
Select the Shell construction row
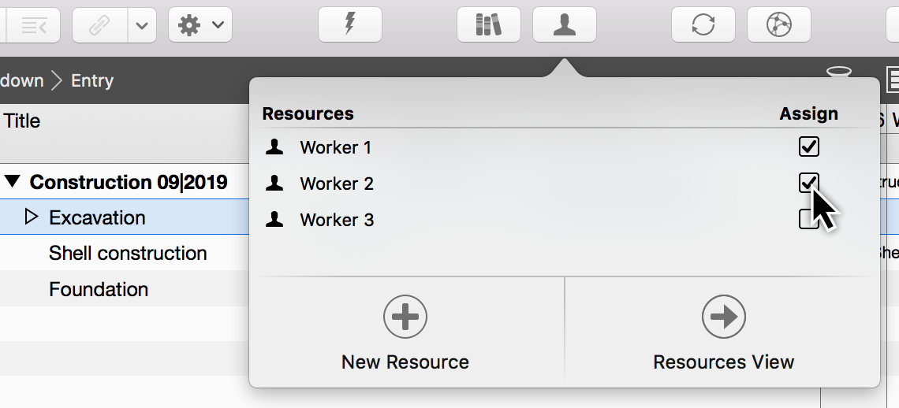pyautogui.click(x=128, y=253)
